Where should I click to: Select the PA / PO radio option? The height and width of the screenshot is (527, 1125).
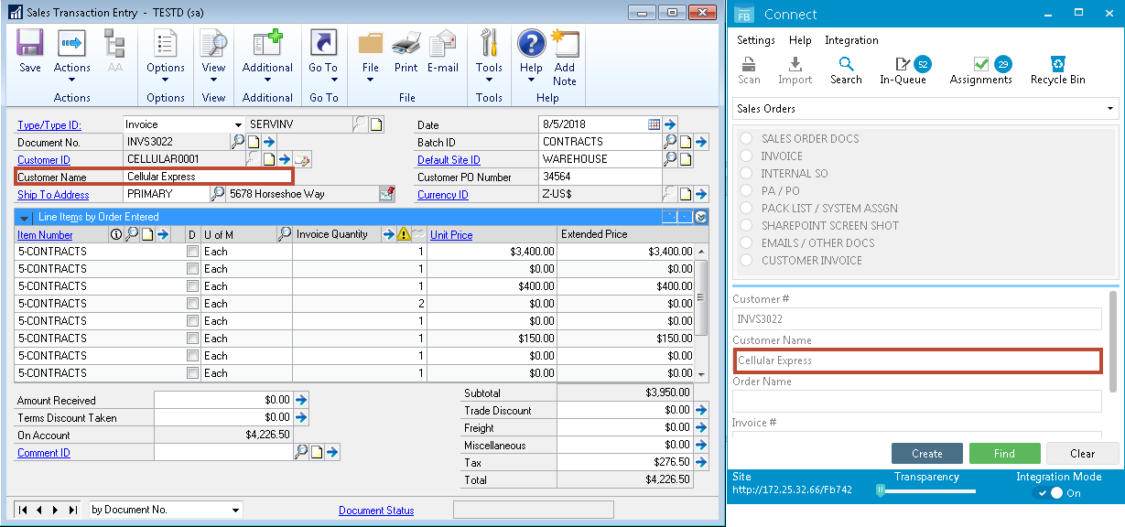click(x=746, y=191)
